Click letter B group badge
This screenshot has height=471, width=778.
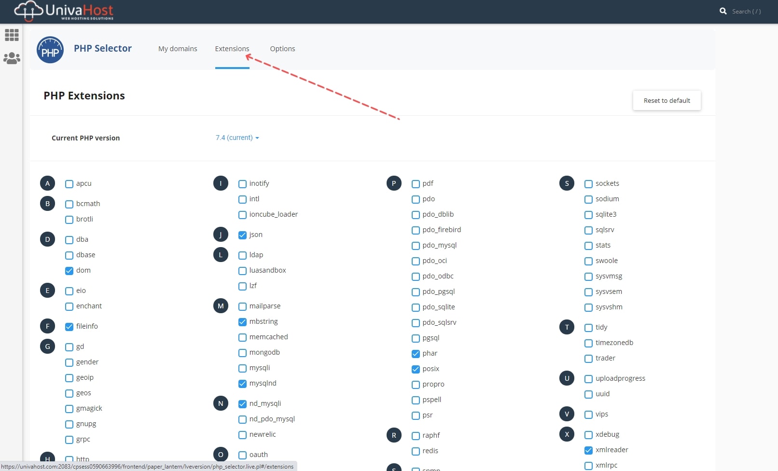tap(47, 204)
